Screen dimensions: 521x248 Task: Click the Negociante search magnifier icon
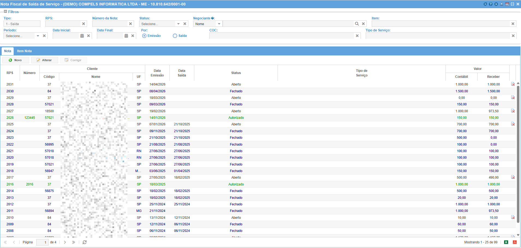point(357,24)
